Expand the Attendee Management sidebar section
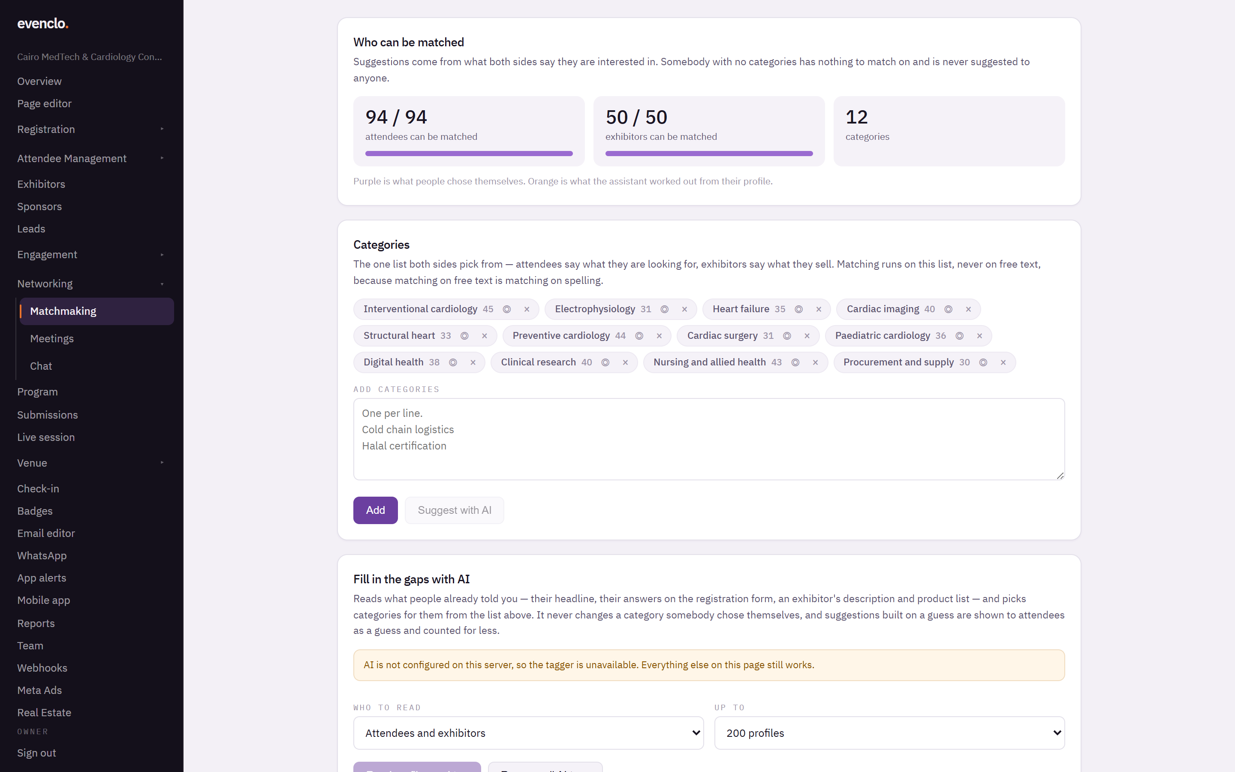 coord(91,158)
